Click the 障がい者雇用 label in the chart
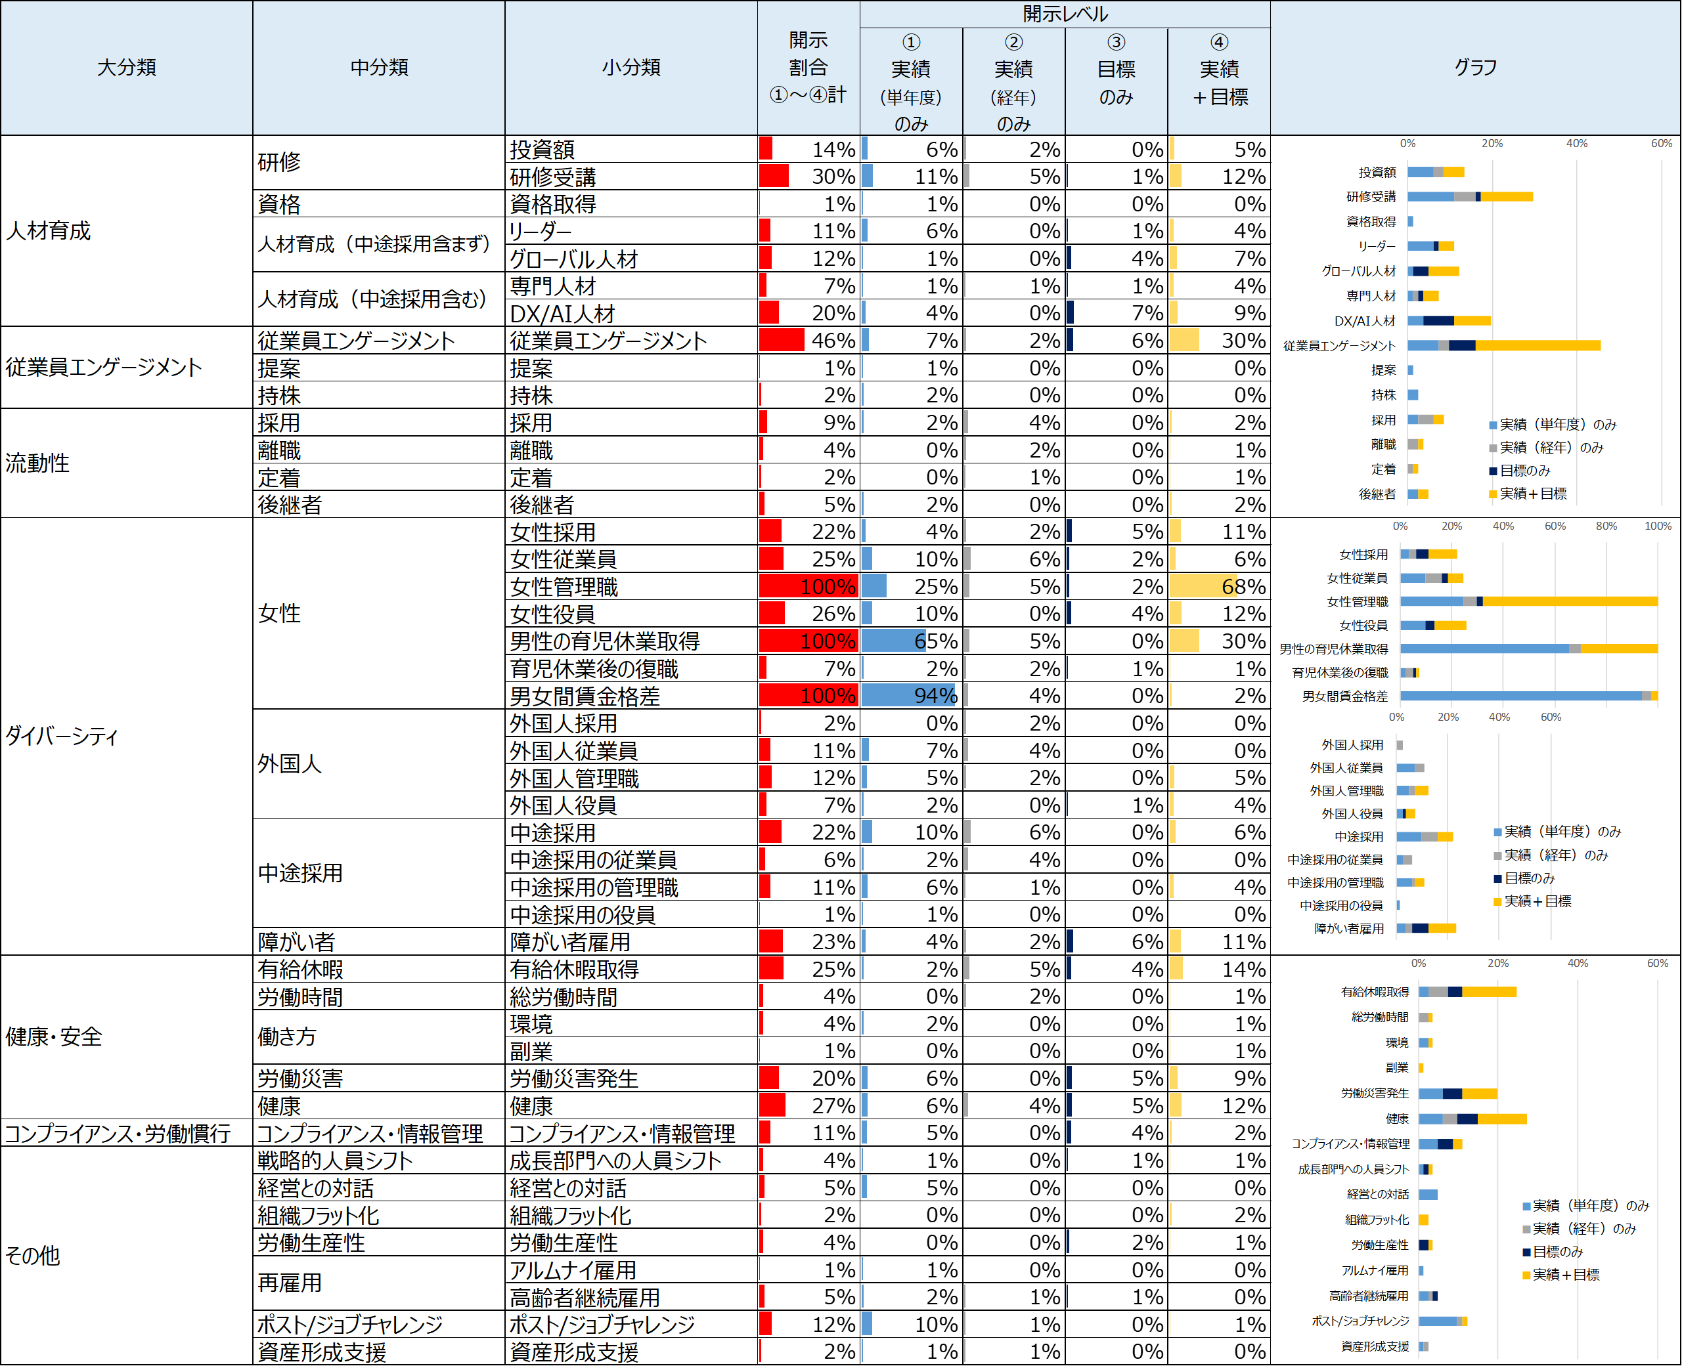 1348,929
